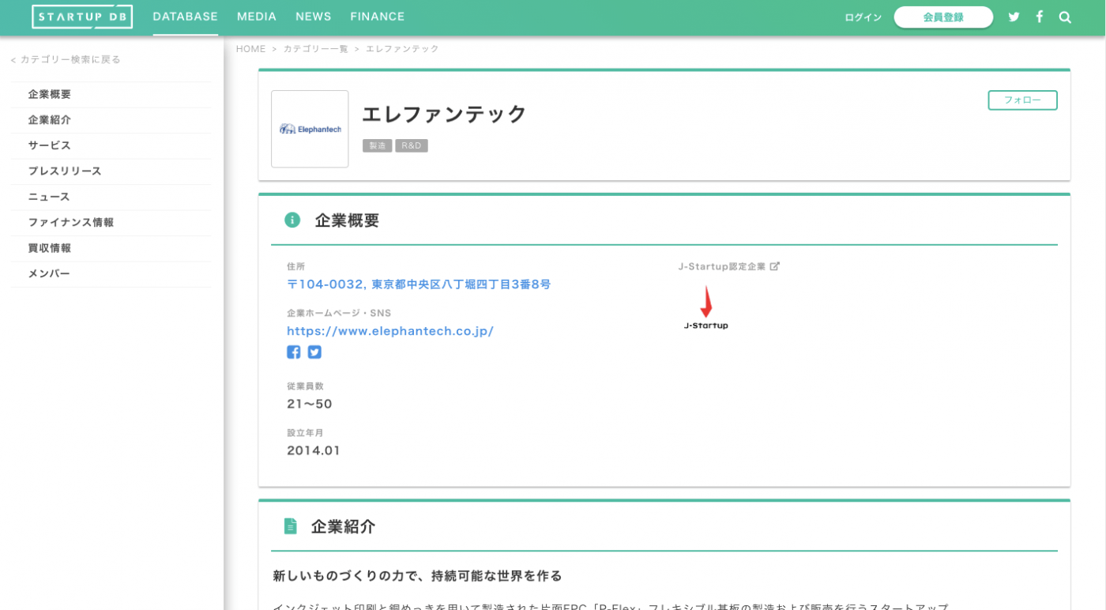This screenshot has height=610, width=1106.
Task: Open the company's Twitter page icon
Action: tap(314, 352)
